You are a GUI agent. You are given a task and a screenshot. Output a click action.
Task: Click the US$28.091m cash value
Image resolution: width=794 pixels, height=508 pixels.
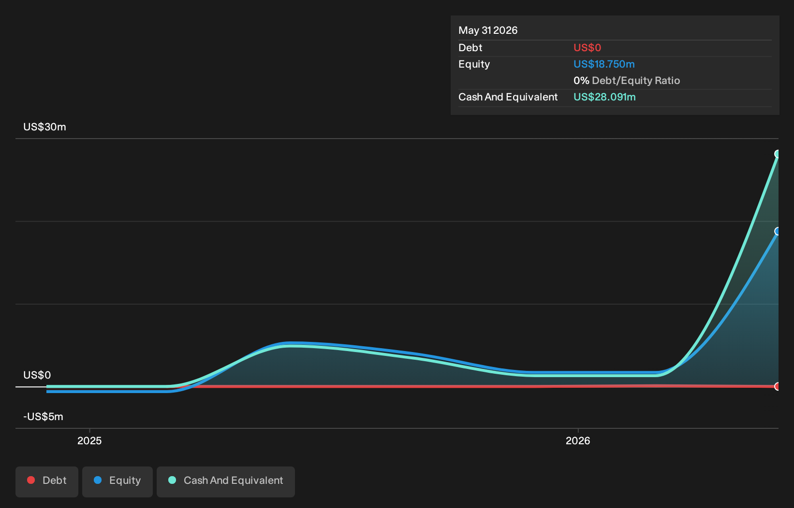604,97
